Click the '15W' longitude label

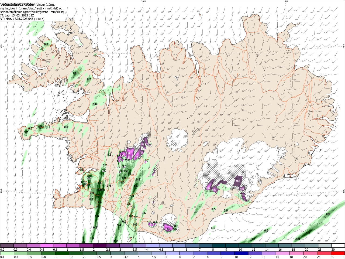[285, 1]
